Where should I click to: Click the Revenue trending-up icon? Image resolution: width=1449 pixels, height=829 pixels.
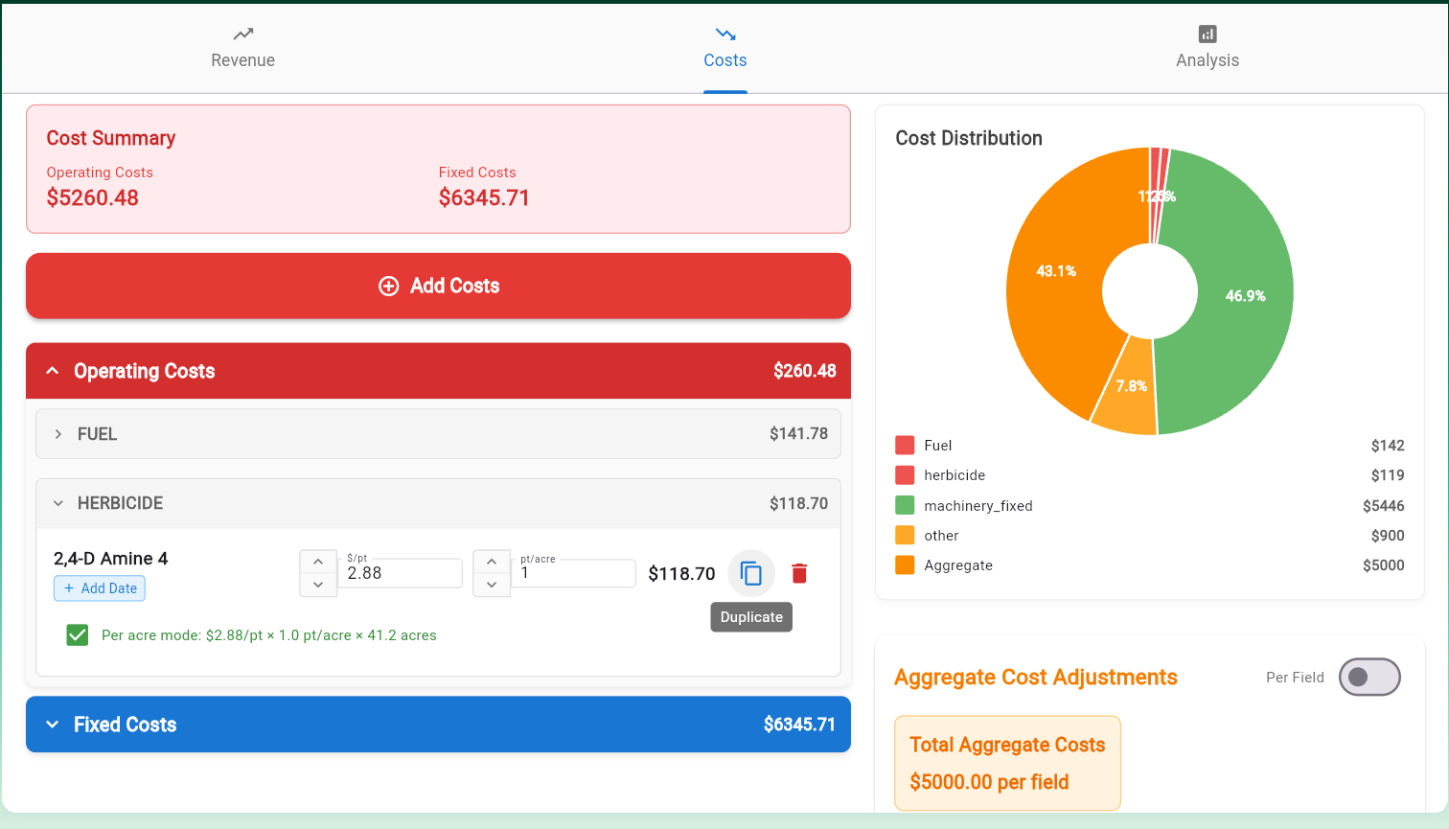tap(243, 35)
